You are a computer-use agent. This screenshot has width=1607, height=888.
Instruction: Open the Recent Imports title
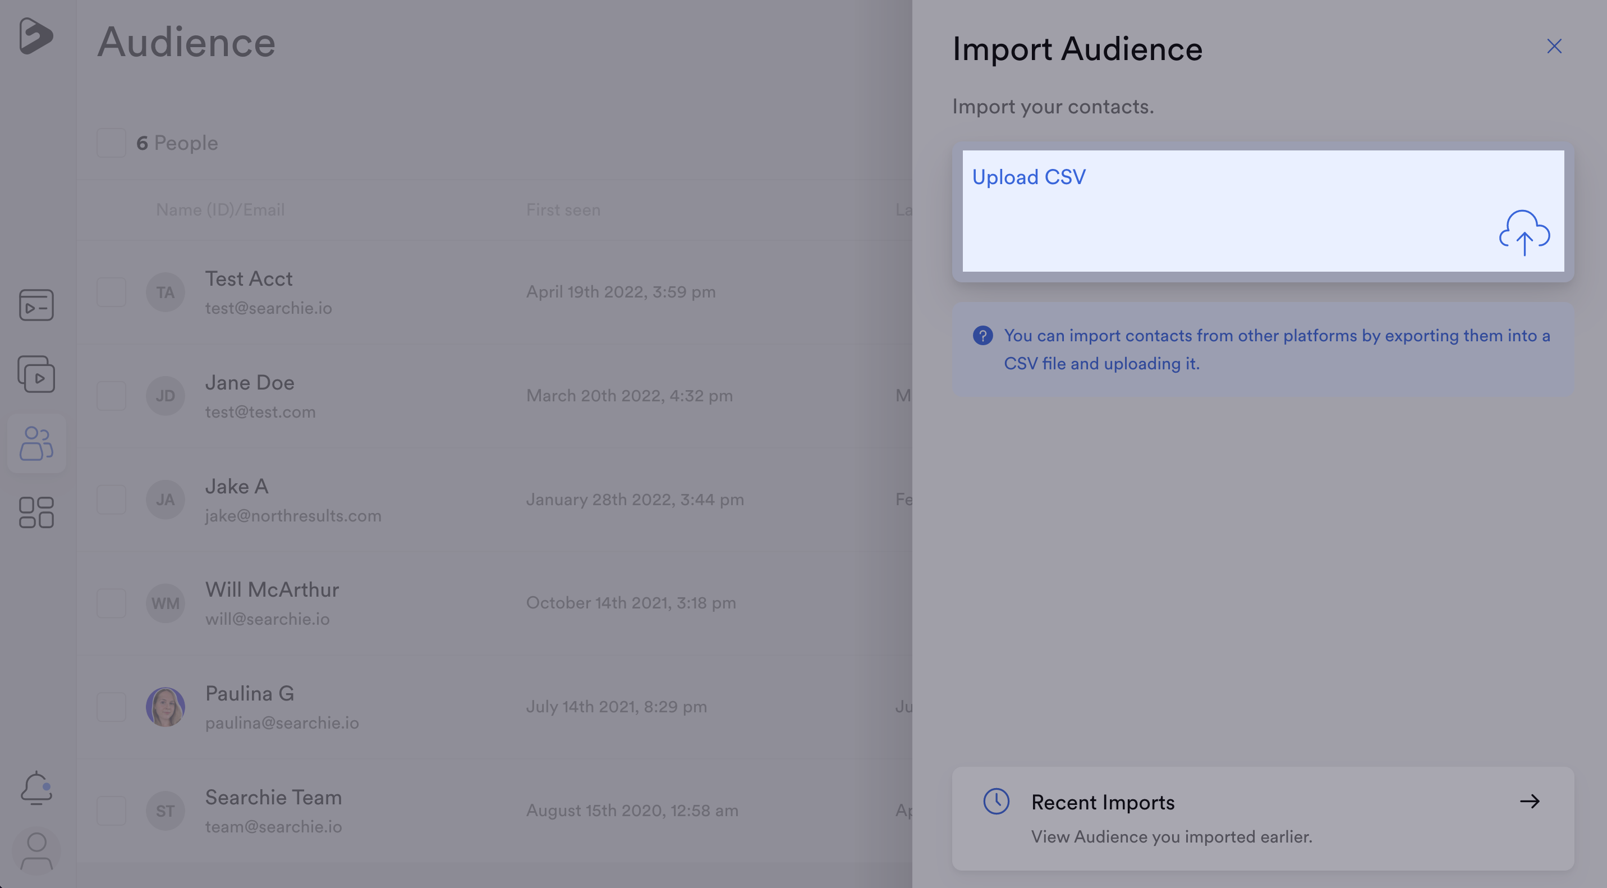(1103, 802)
